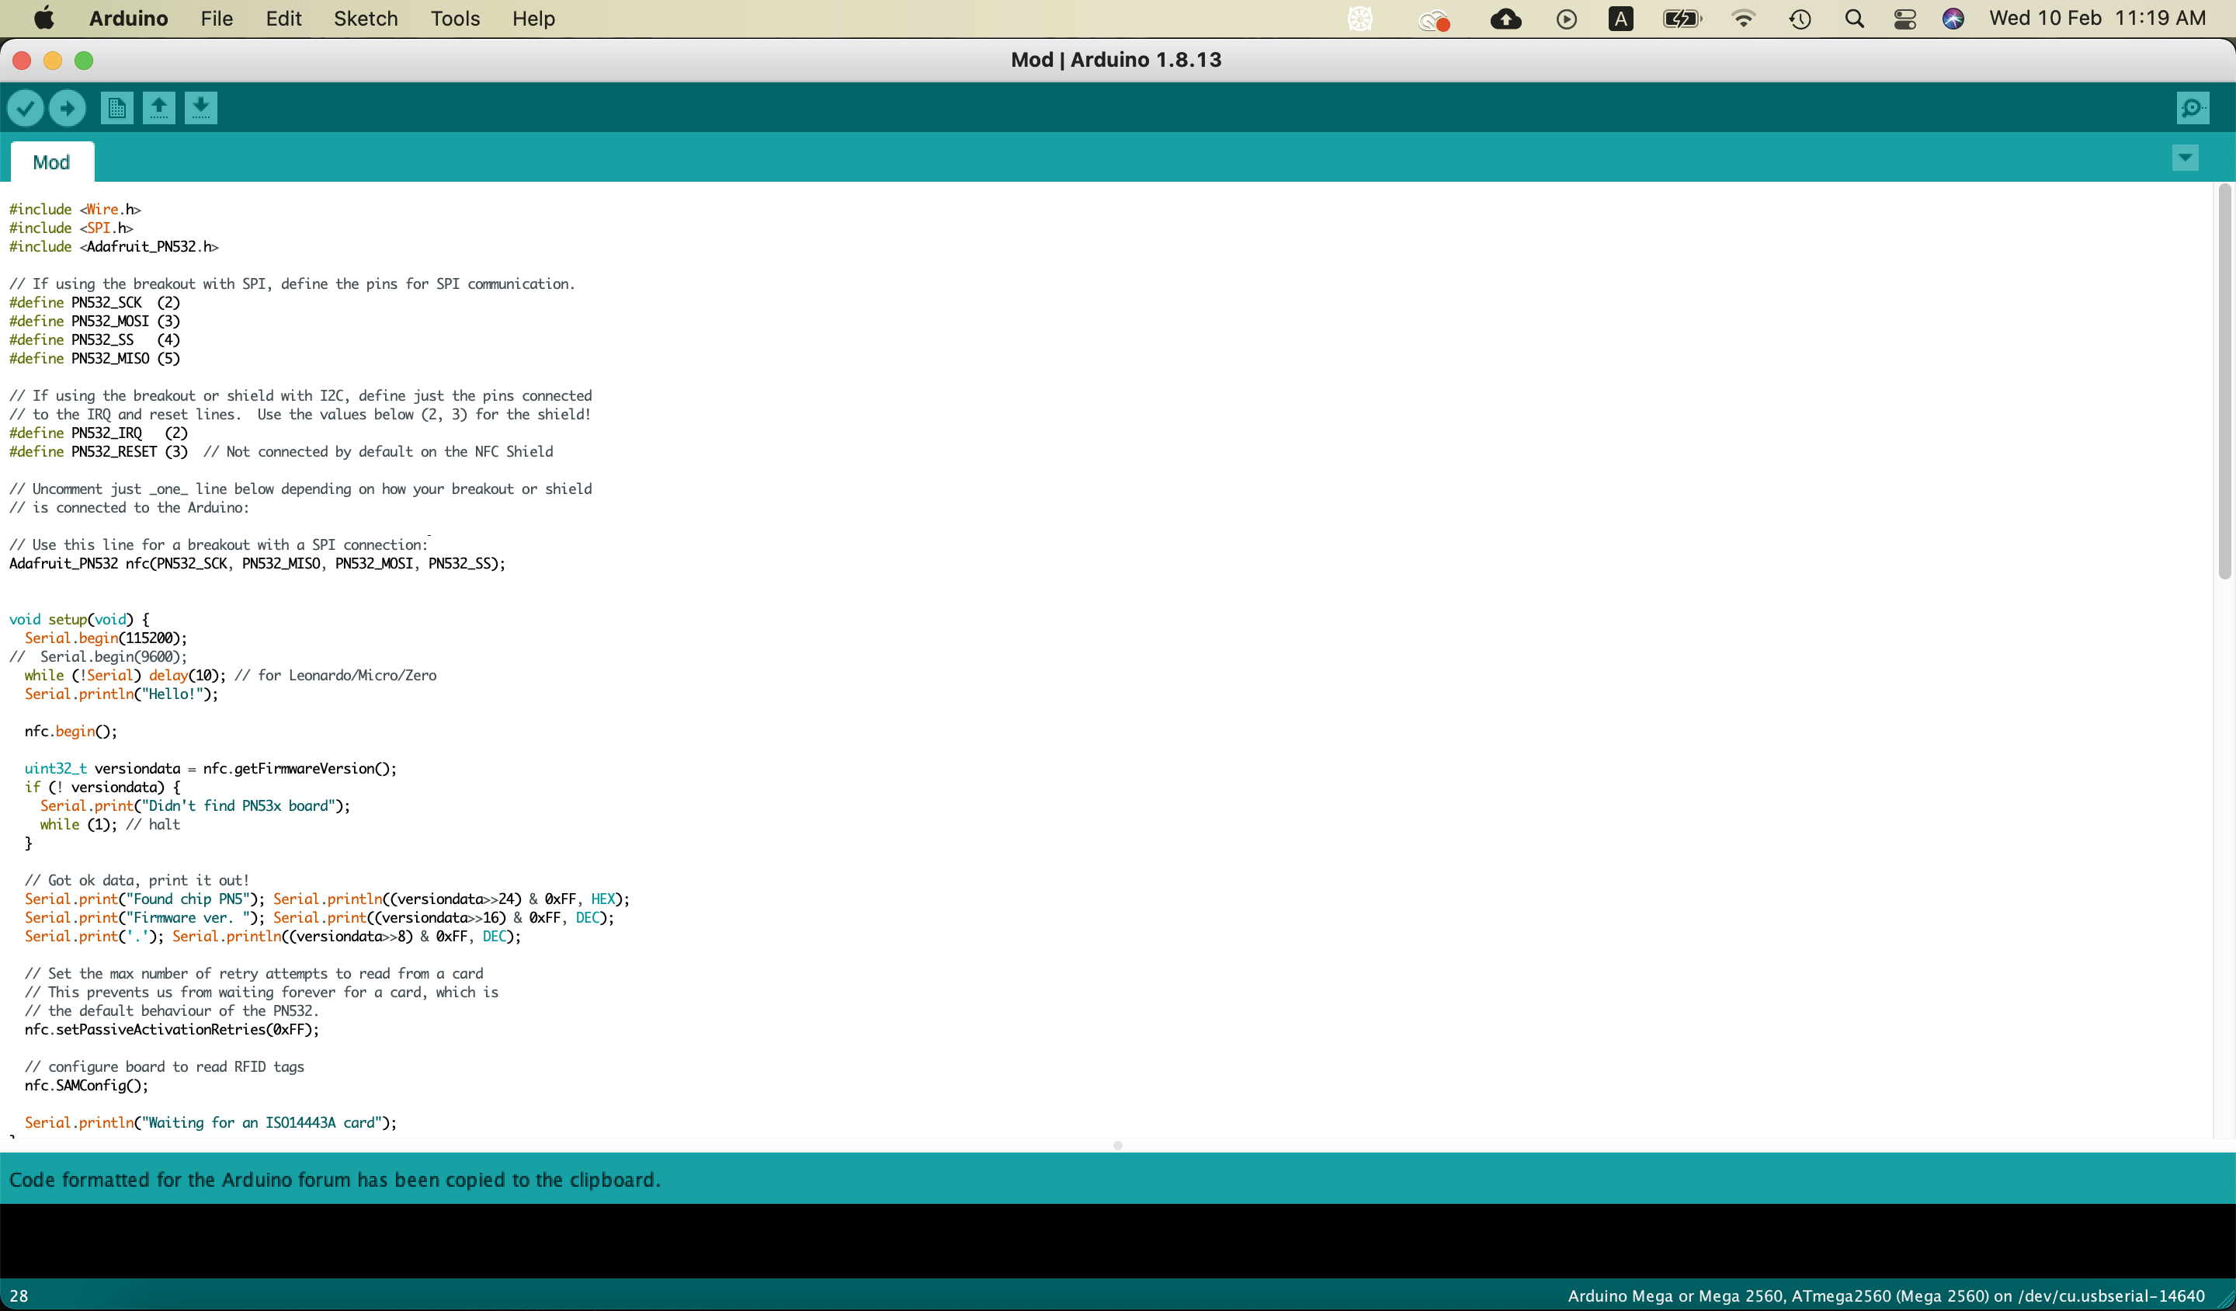Image resolution: width=2236 pixels, height=1311 pixels.
Task: Click the 'if (! versiondata) {' line
Action: click(x=102, y=788)
